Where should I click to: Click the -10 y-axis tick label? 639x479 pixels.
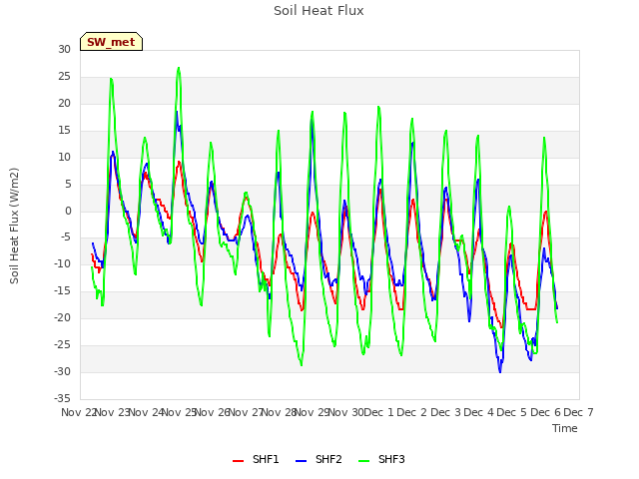pyautogui.click(x=63, y=263)
